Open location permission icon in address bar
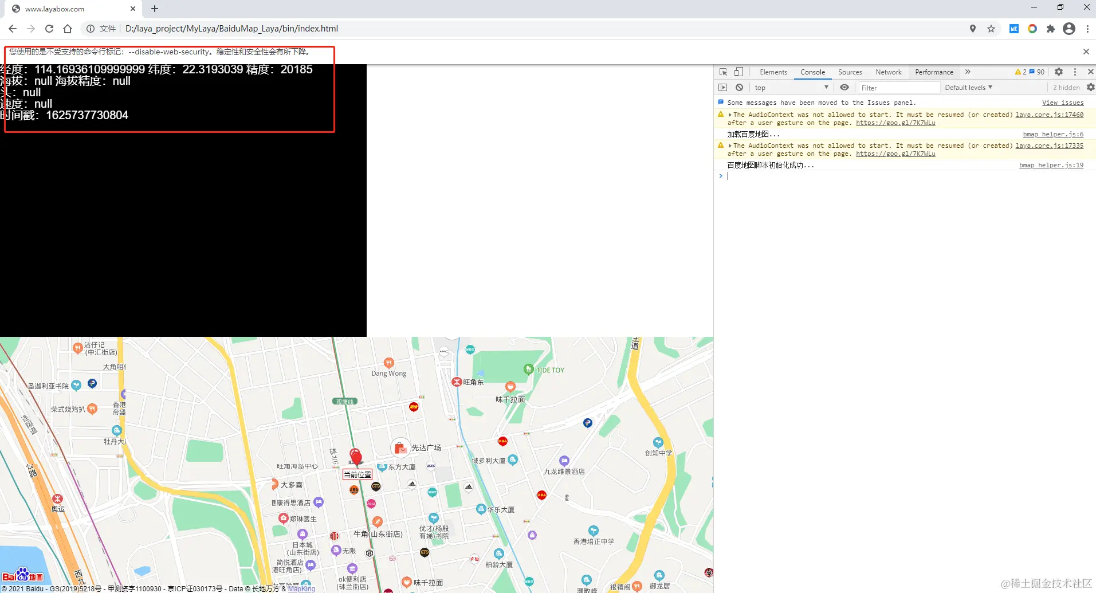Image resolution: width=1096 pixels, height=593 pixels. click(973, 29)
